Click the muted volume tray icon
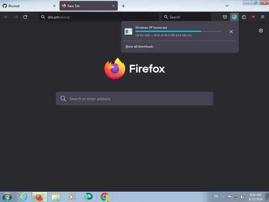The width and height of the screenshot is (269, 202). (242, 197)
